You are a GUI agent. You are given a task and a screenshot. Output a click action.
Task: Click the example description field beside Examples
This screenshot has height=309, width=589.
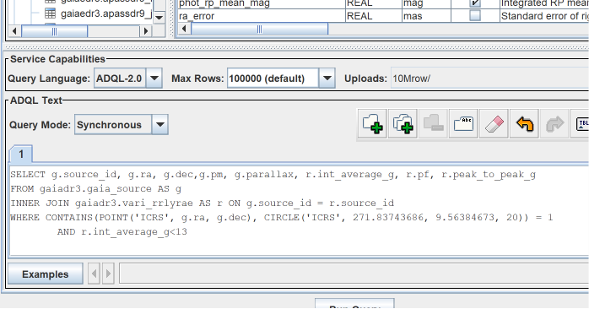coord(354,274)
